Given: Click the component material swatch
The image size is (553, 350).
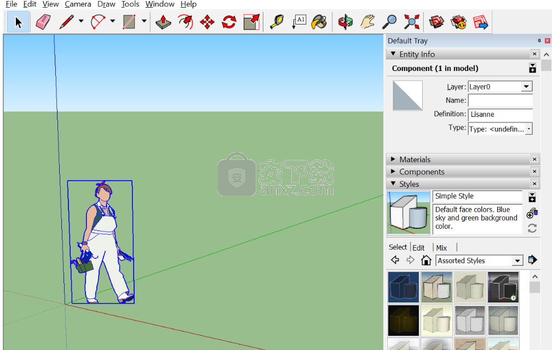Looking at the screenshot, I should coord(408,96).
